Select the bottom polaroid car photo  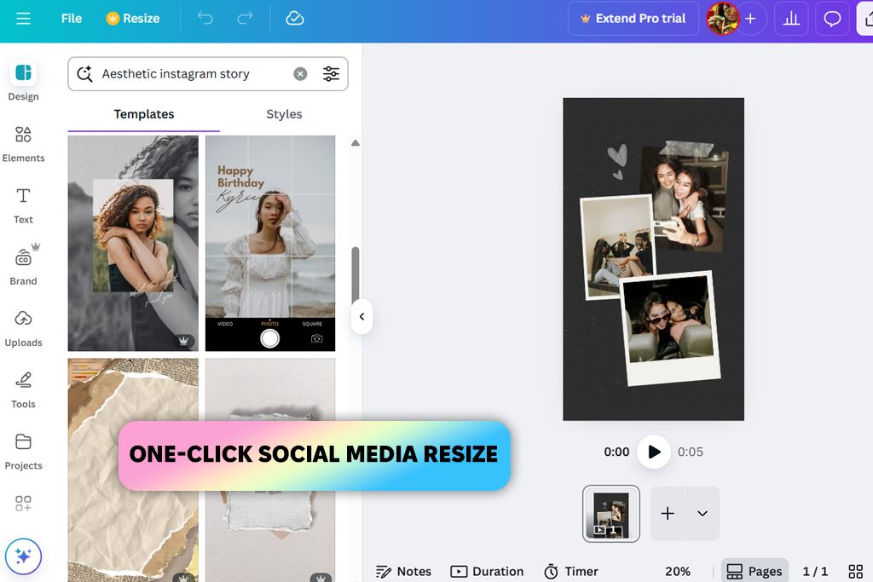[670, 328]
